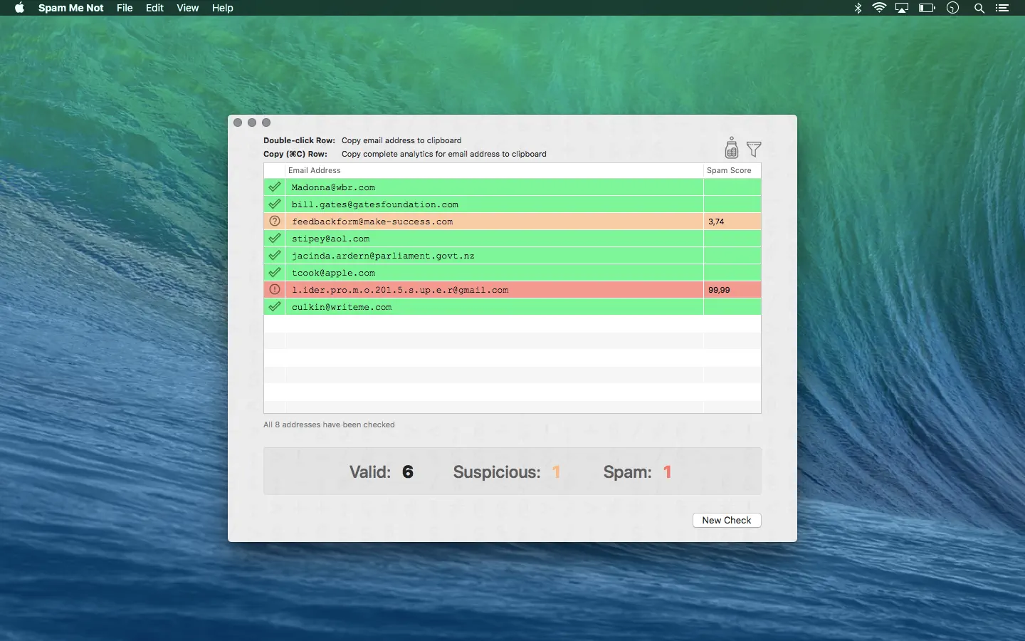Select the jacinda.ardern@parliament.govt.nz address
The height and width of the screenshot is (641, 1025).
pos(383,256)
